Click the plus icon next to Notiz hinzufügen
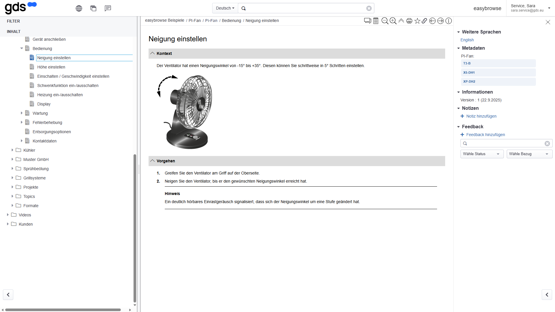Image resolution: width=555 pixels, height=312 pixels. (462, 116)
